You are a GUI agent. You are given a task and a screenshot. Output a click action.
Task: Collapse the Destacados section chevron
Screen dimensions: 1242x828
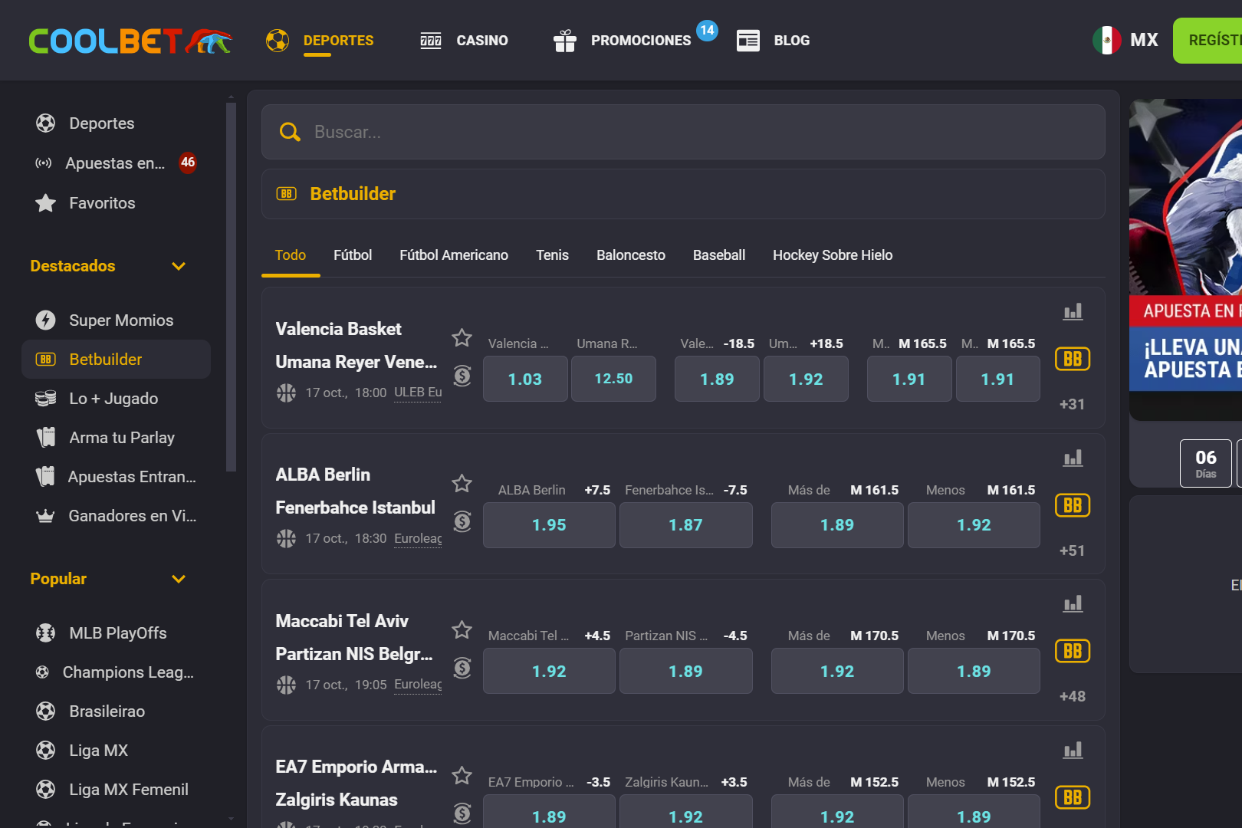tap(179, 266)
